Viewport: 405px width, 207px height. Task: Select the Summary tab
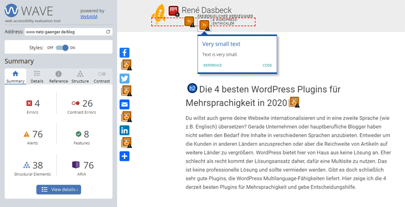(15, 77)
